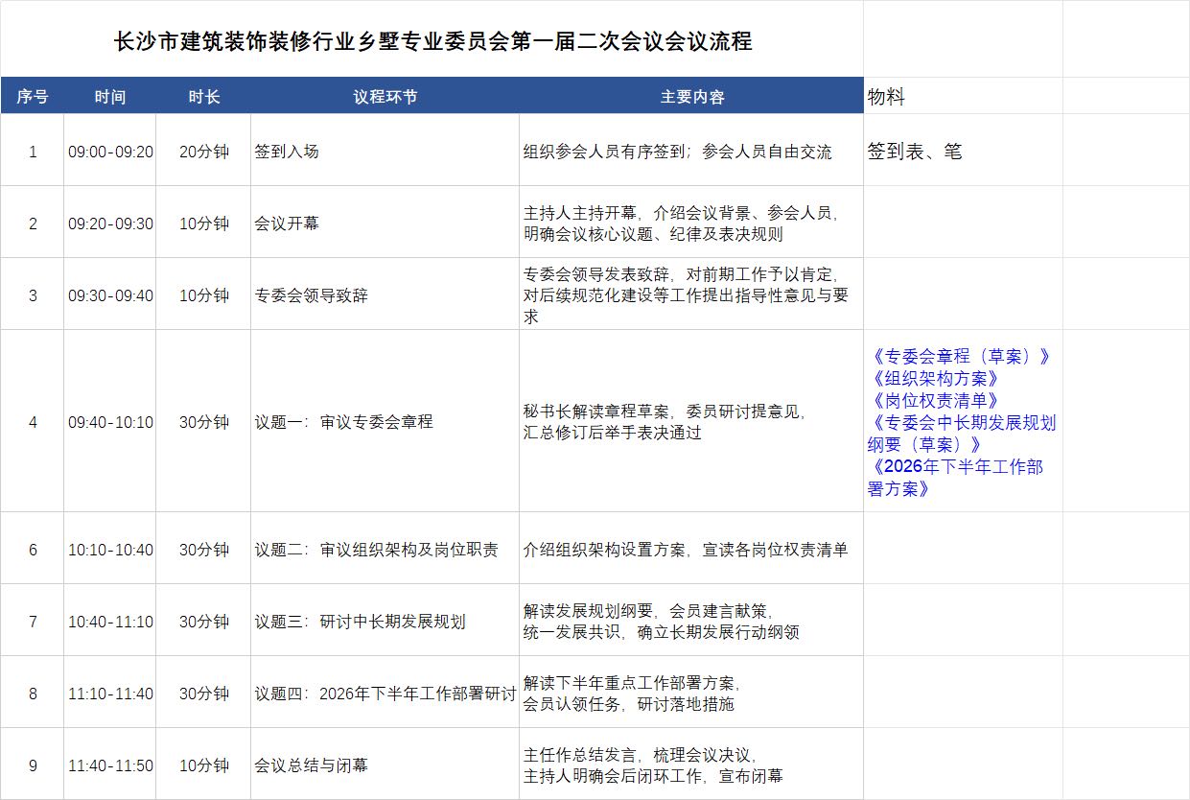The width and height of the screenshot is (1190, 800).
Task: Select the cell starting 主任作总结发言
Action: 691,765
